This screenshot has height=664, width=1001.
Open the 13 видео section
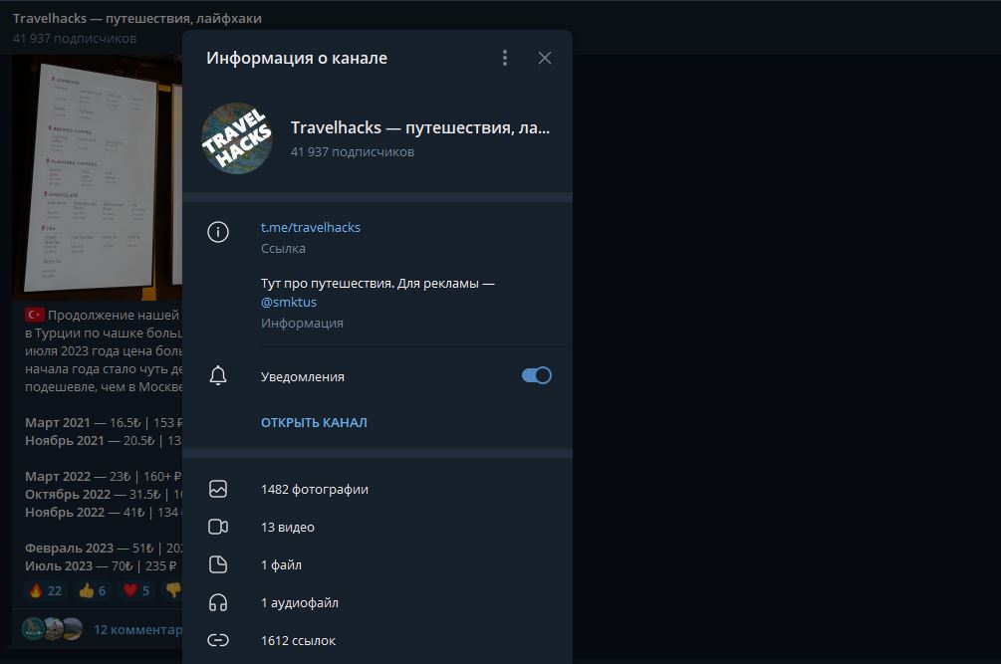point(288,527)
